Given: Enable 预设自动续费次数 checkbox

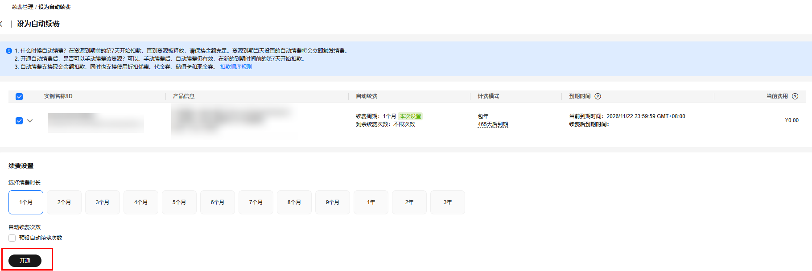Looking at the screenshot, I should tap(12, 238).
